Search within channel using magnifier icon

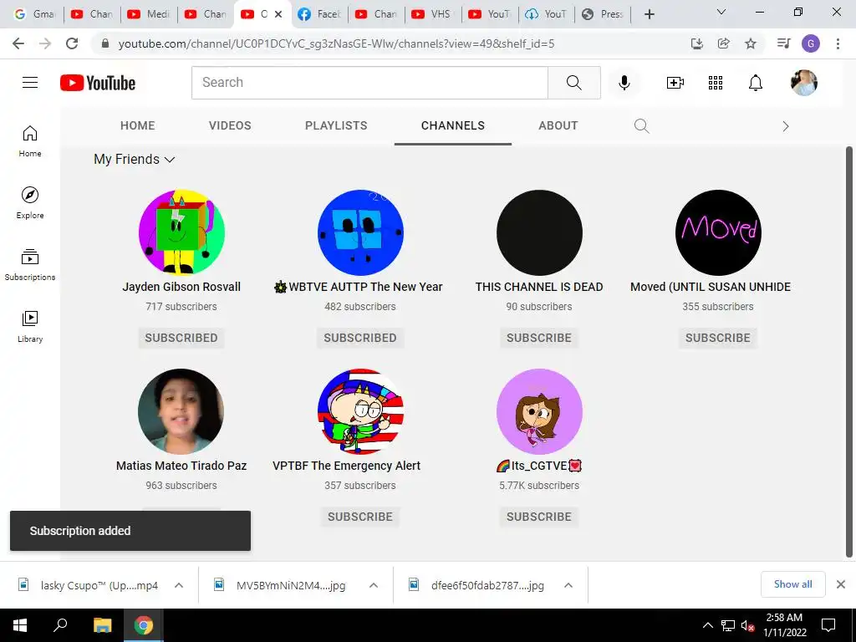tap(641, 126)
